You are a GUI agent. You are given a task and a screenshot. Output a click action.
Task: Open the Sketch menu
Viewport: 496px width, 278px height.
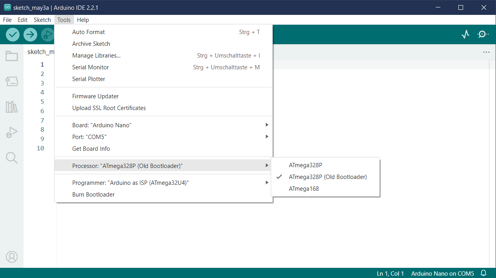pyautogui.click(x=42, y=20)
